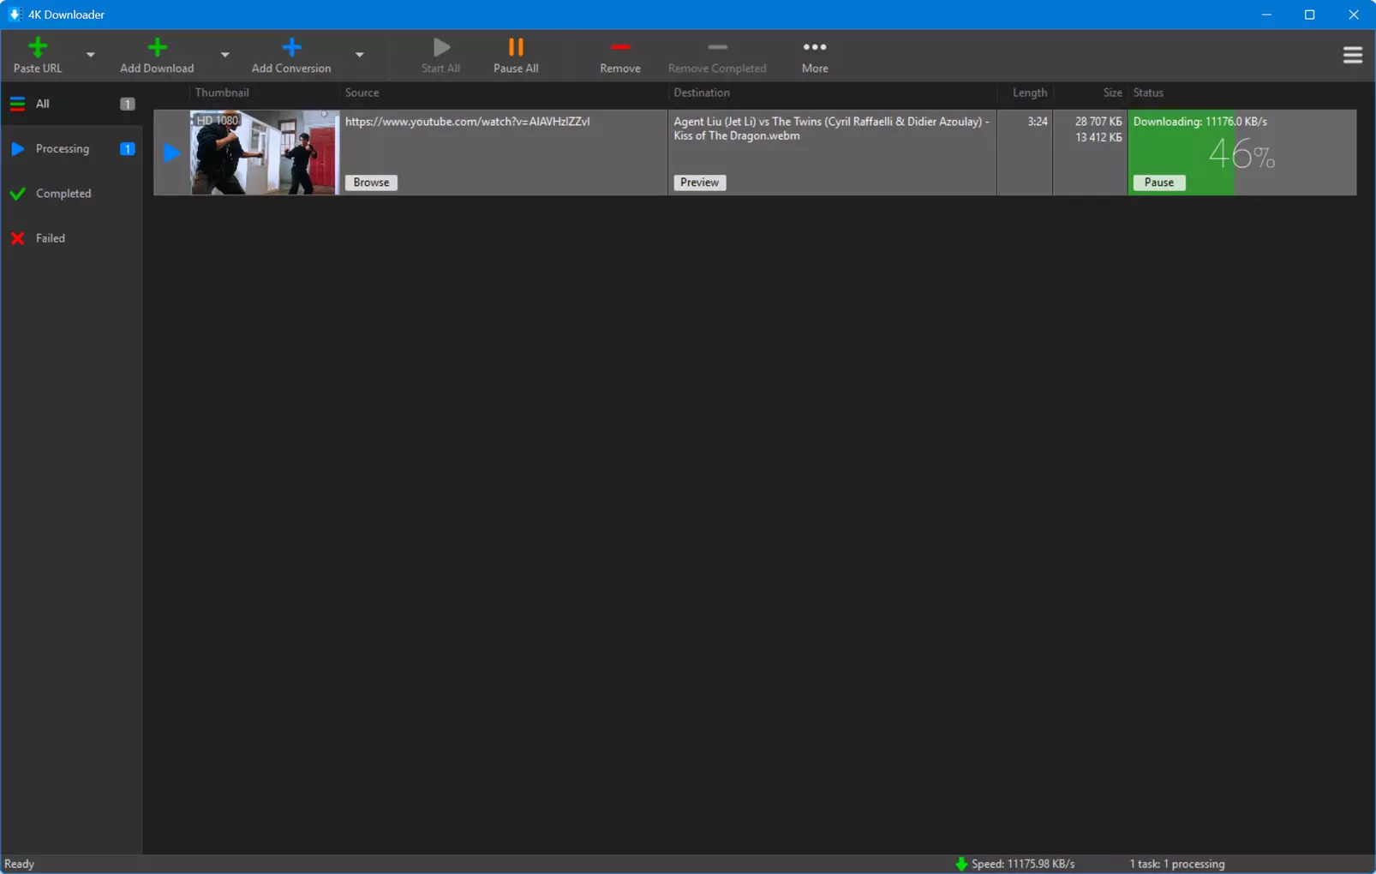1376x874 pixels.
Task: Expand the Add Conversion dropdown arrow
Action: click(359, 55)
